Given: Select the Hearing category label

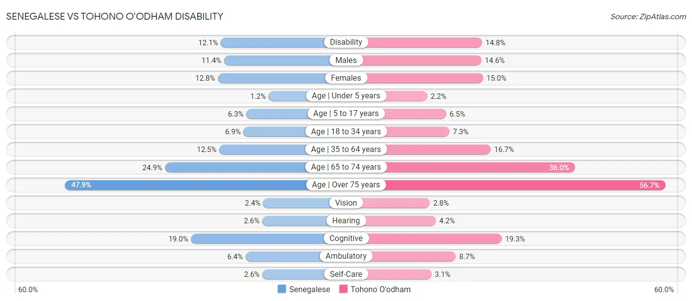Looking at the screenshot, I should coord(346,221).
